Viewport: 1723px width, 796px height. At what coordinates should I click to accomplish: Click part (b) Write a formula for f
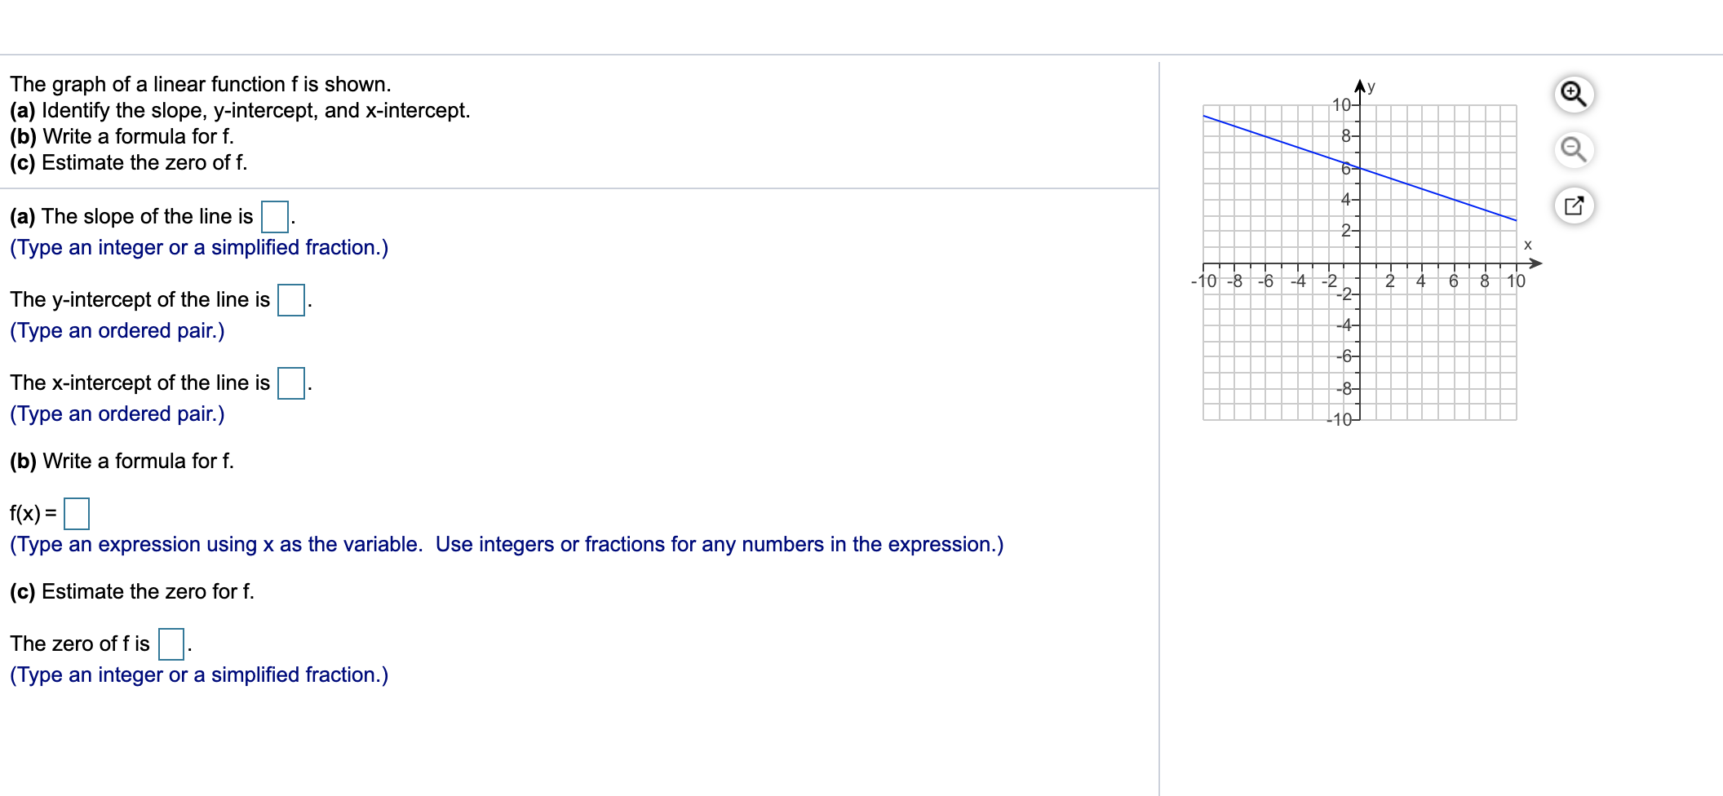(x=121, y=460)
